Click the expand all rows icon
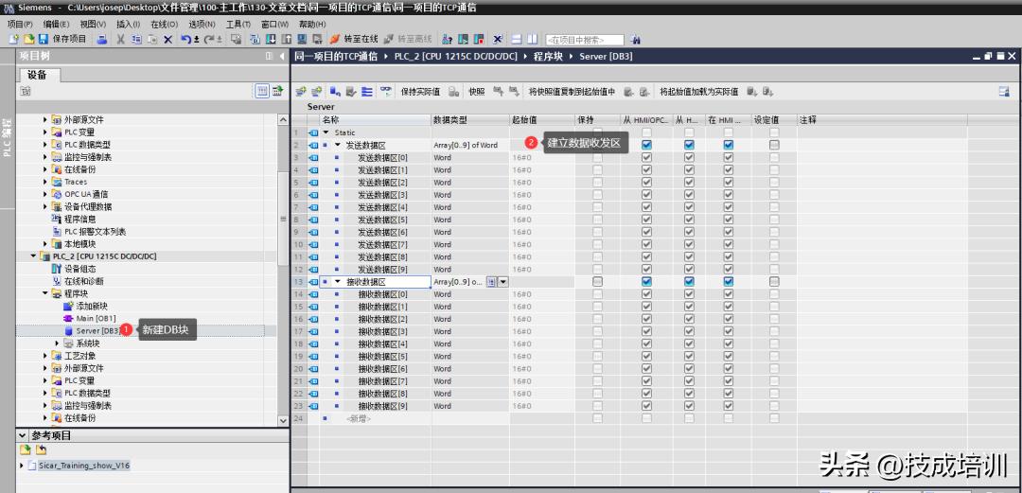This screenshot has height=493, width=1022. 367,91
